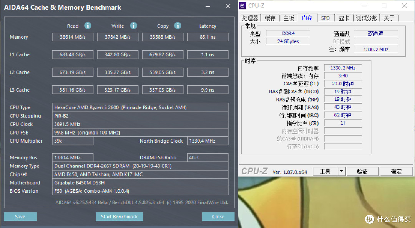The image size is (415, 228).
Task: Click the 类型 value DDR4 in CPU-Z
Action: pyautogui.click(x=288, y=33)
